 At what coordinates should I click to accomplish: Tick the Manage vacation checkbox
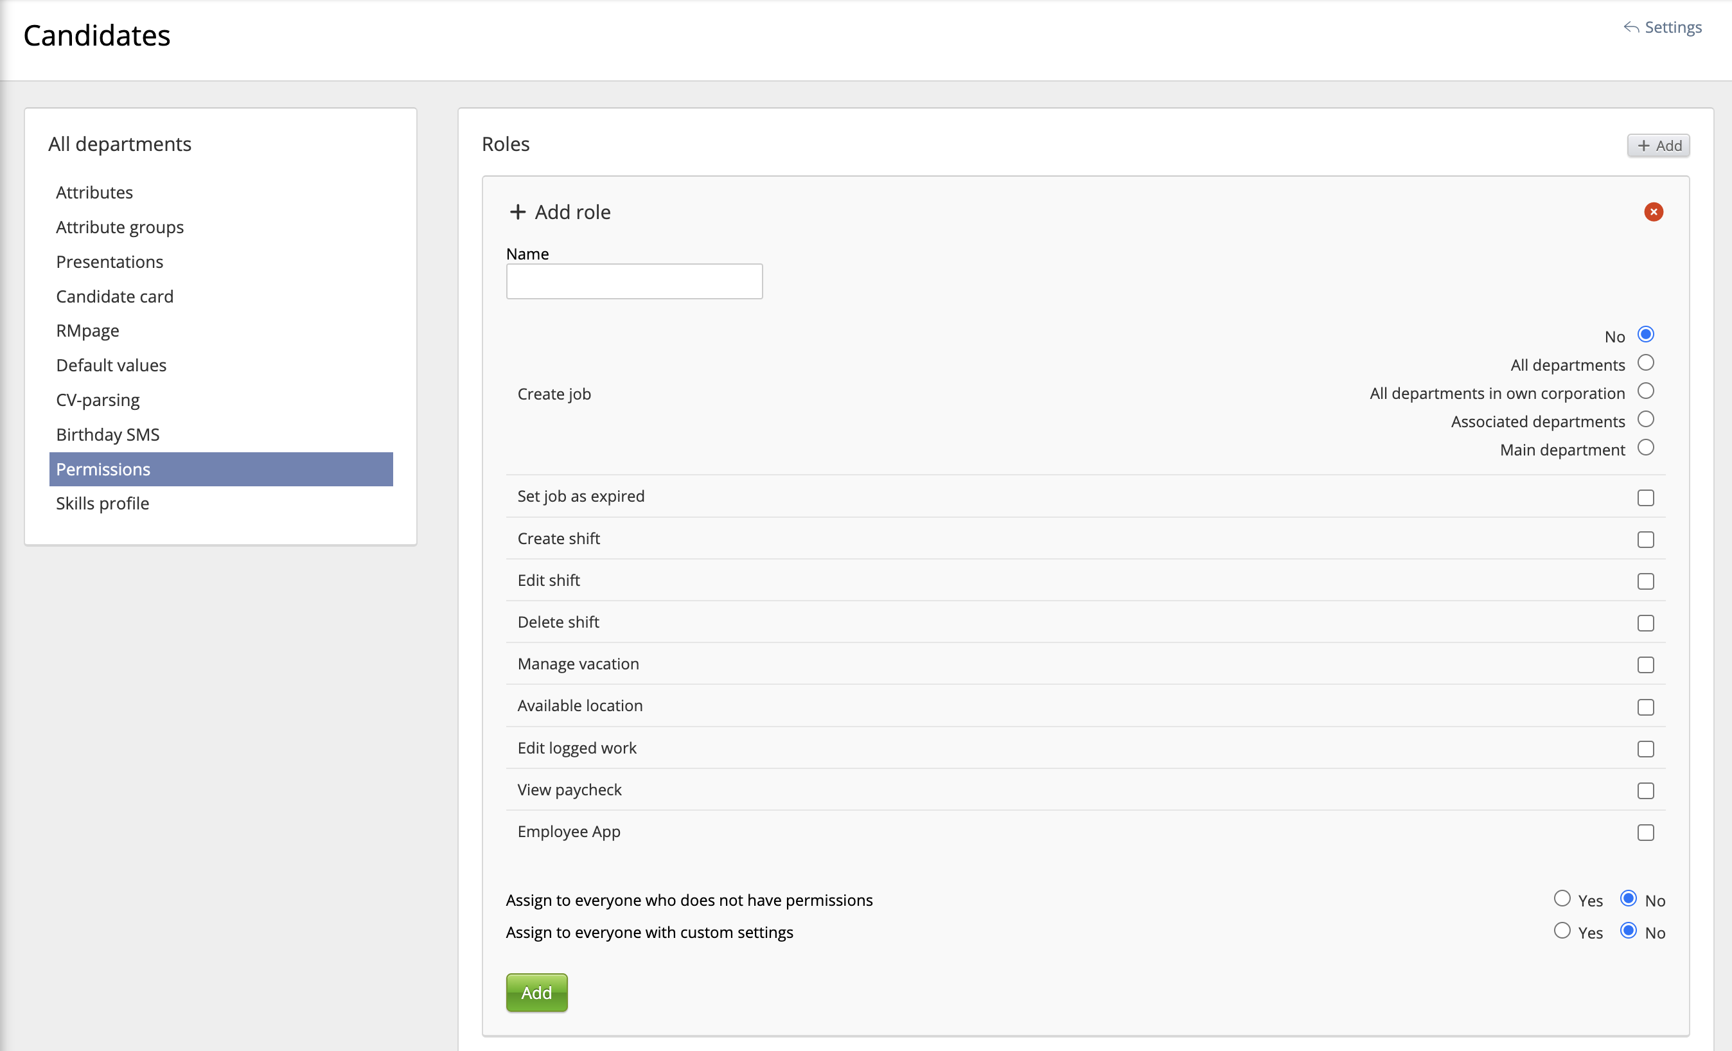(1645, 665)
